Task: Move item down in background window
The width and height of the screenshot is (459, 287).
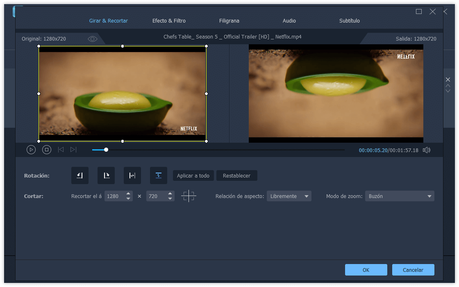Action: point(448,91)
